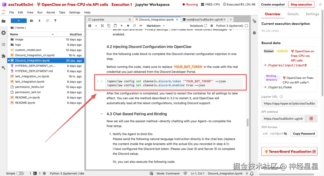Cut the selected cell with scissors icon
324x176 pixels.
point(103,26)
